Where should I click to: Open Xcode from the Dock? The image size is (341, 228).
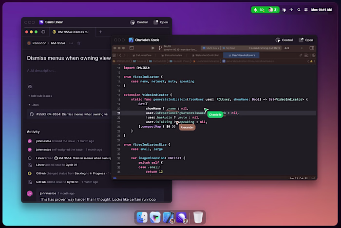click(169, 217)
